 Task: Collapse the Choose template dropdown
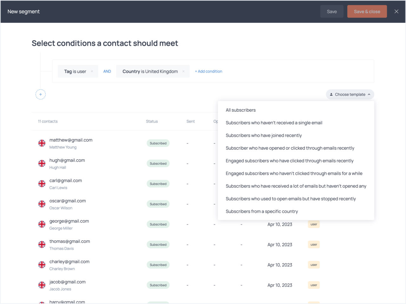pyautogui.click(x=350, y=94)
